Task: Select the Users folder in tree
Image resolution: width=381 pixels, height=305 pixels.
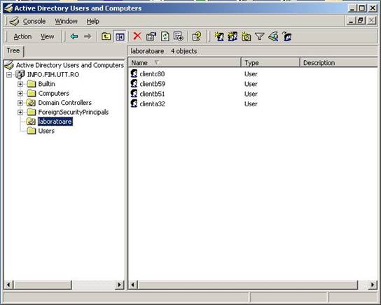Action: [46, 131]
